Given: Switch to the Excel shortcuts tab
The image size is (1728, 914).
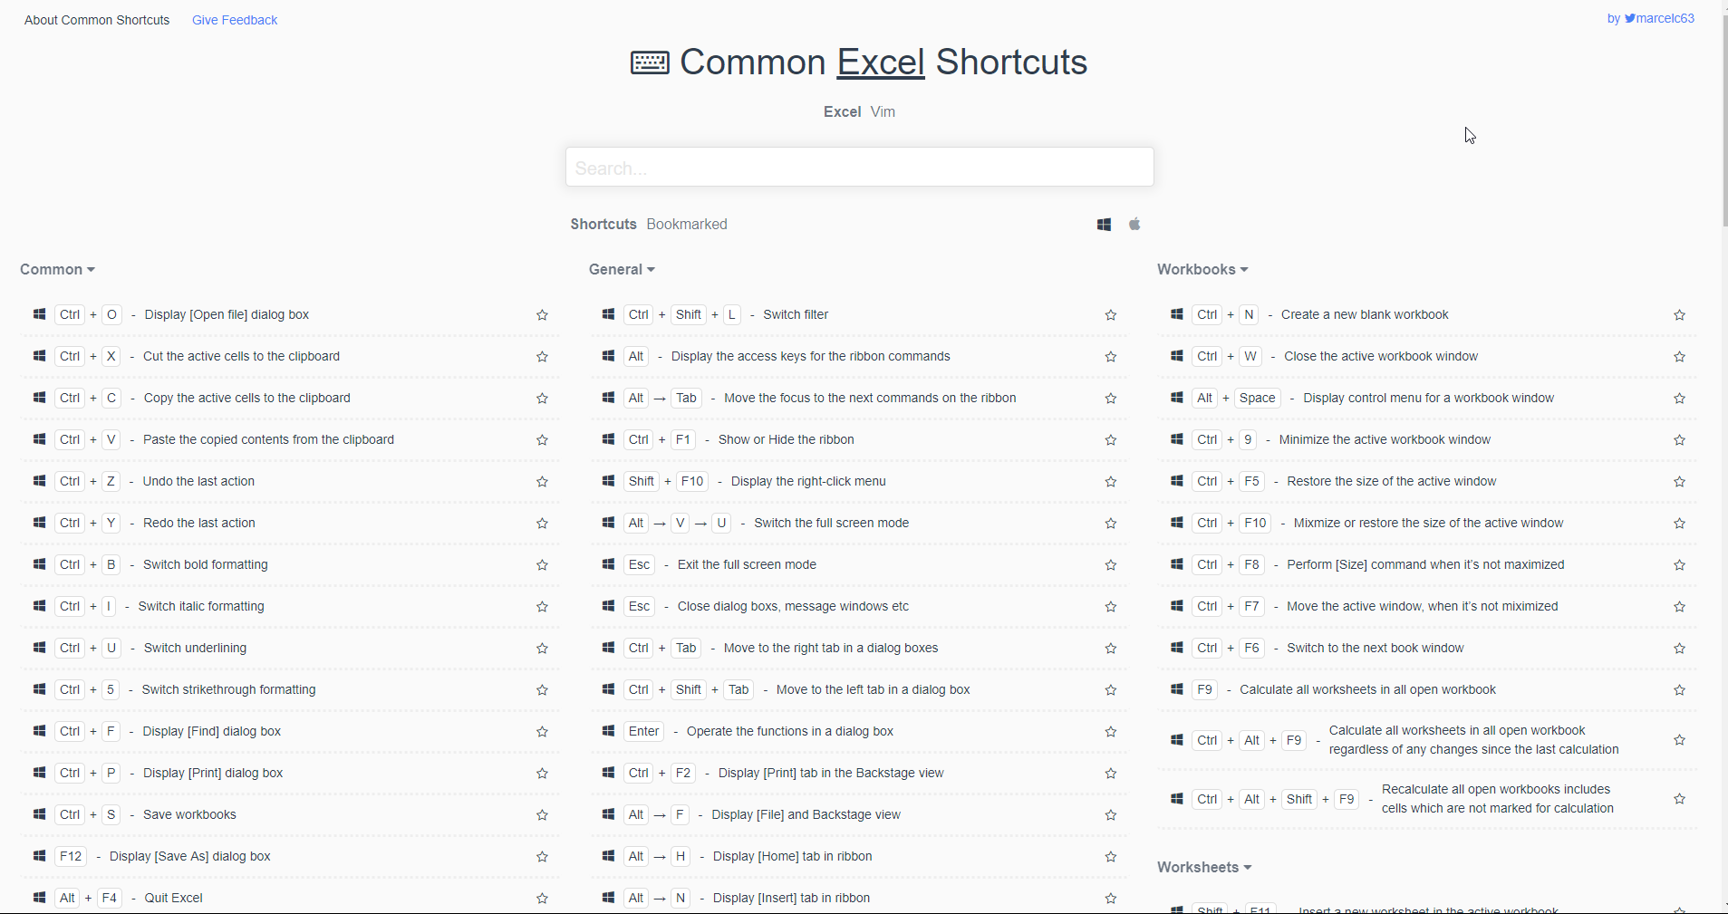Looking at the screenshot, I should point(842,112).
